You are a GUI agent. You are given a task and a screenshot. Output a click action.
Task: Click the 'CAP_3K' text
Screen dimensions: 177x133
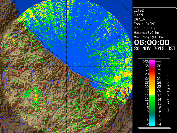point(140,19)
